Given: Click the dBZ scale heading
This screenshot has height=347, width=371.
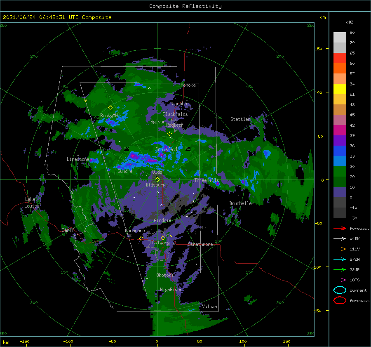Looking at the screenshot, I should pyautogui.click(x=350, y=22).
